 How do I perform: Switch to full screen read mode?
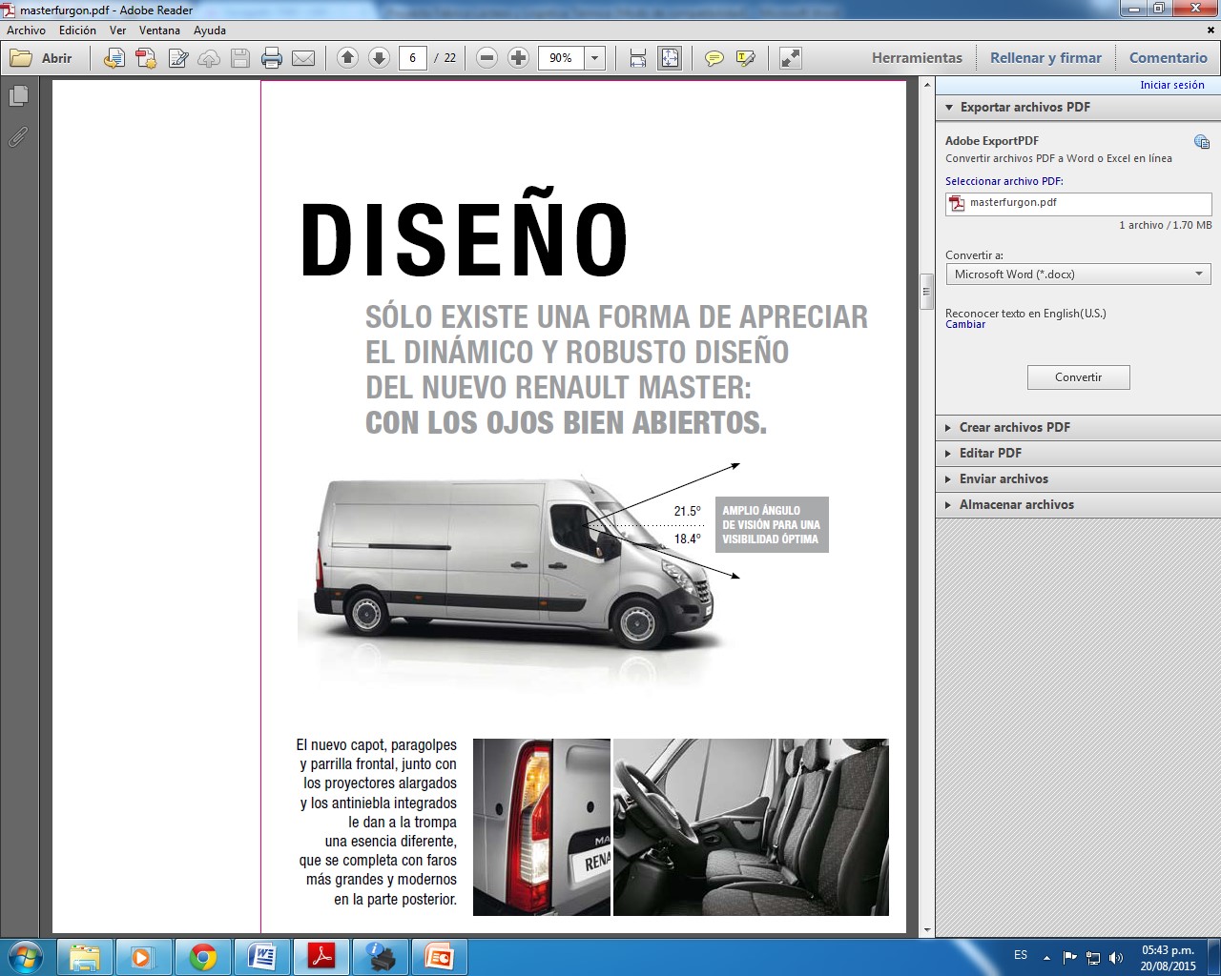(x=790, y=58)
